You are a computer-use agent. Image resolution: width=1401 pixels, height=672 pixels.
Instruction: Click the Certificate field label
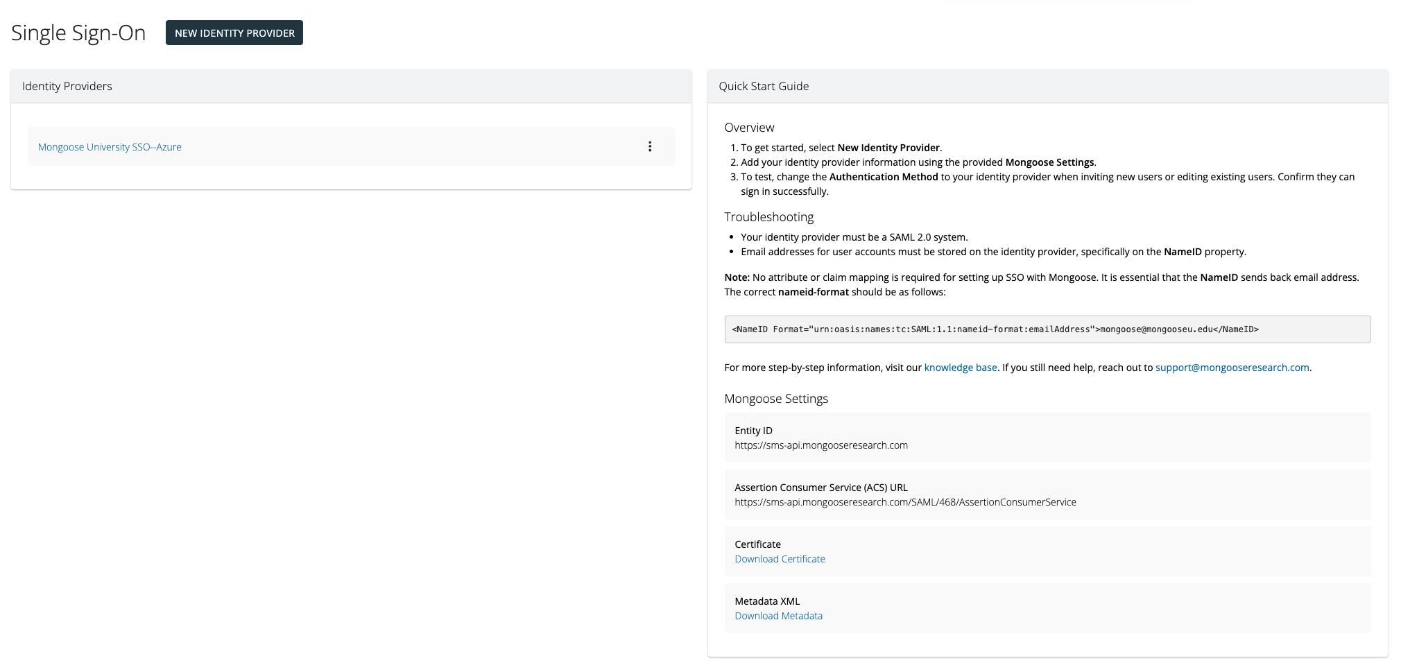coord(757,544)
